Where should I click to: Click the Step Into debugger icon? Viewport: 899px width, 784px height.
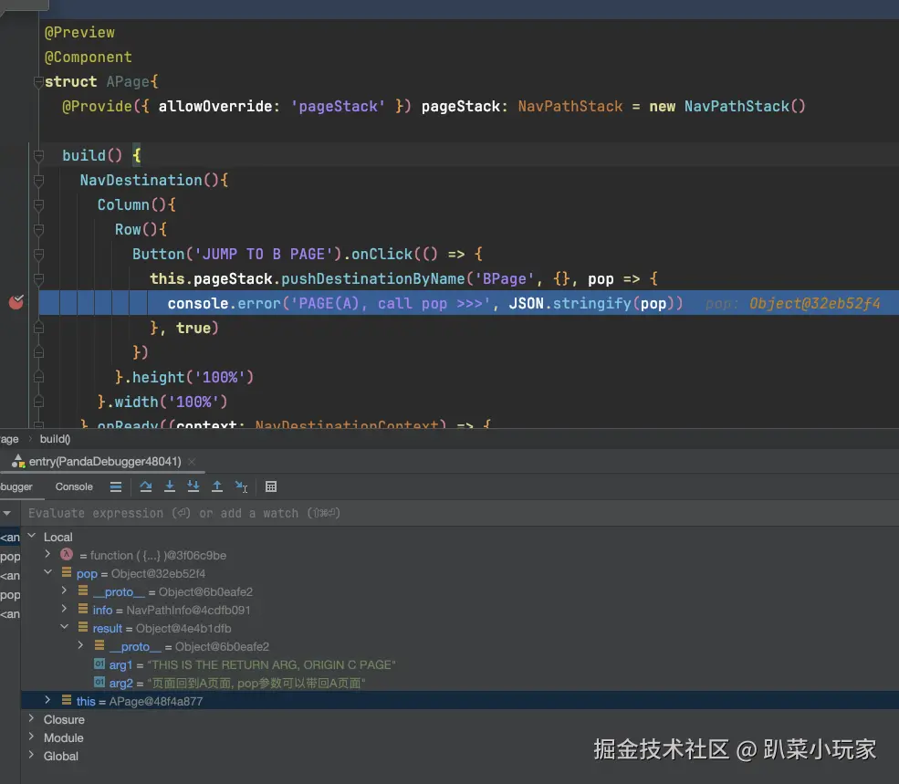(x=170, y=486)
